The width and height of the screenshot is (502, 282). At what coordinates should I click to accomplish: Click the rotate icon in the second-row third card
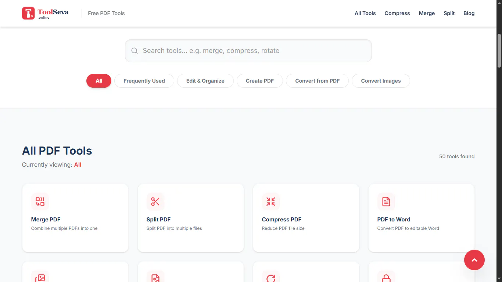271,278
